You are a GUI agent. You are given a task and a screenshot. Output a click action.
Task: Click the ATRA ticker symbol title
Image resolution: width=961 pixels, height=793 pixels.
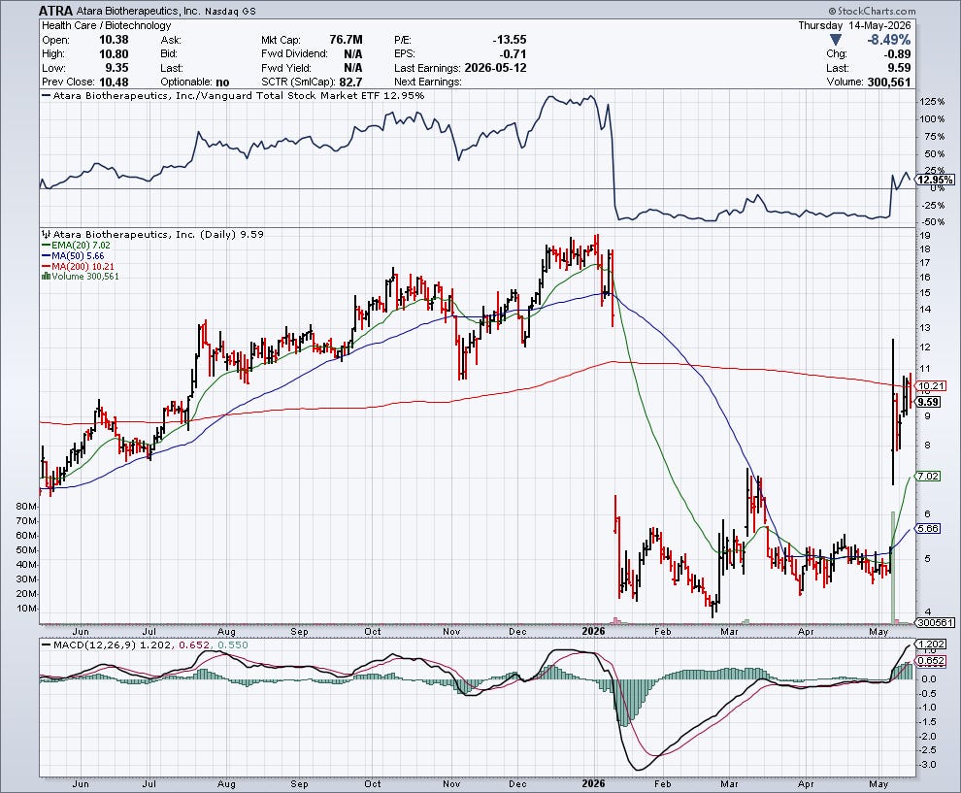click(x=55, y=11)
